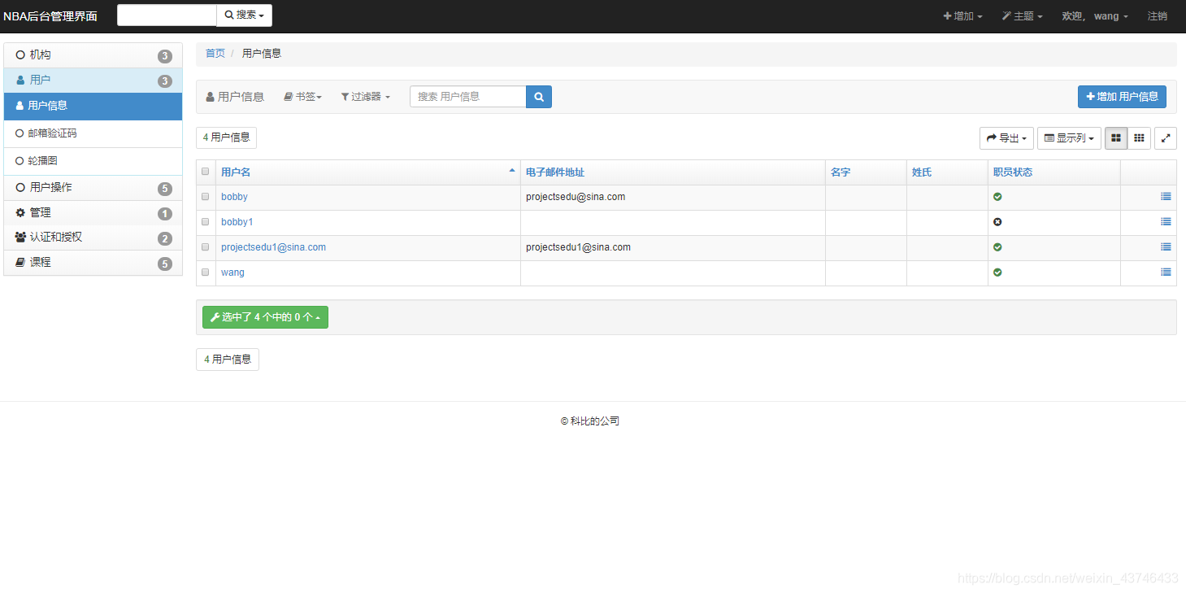This screenshot has width=1186, height=593.
Task: Open the 主题 theme dropdown
Action: point(1023,16)
